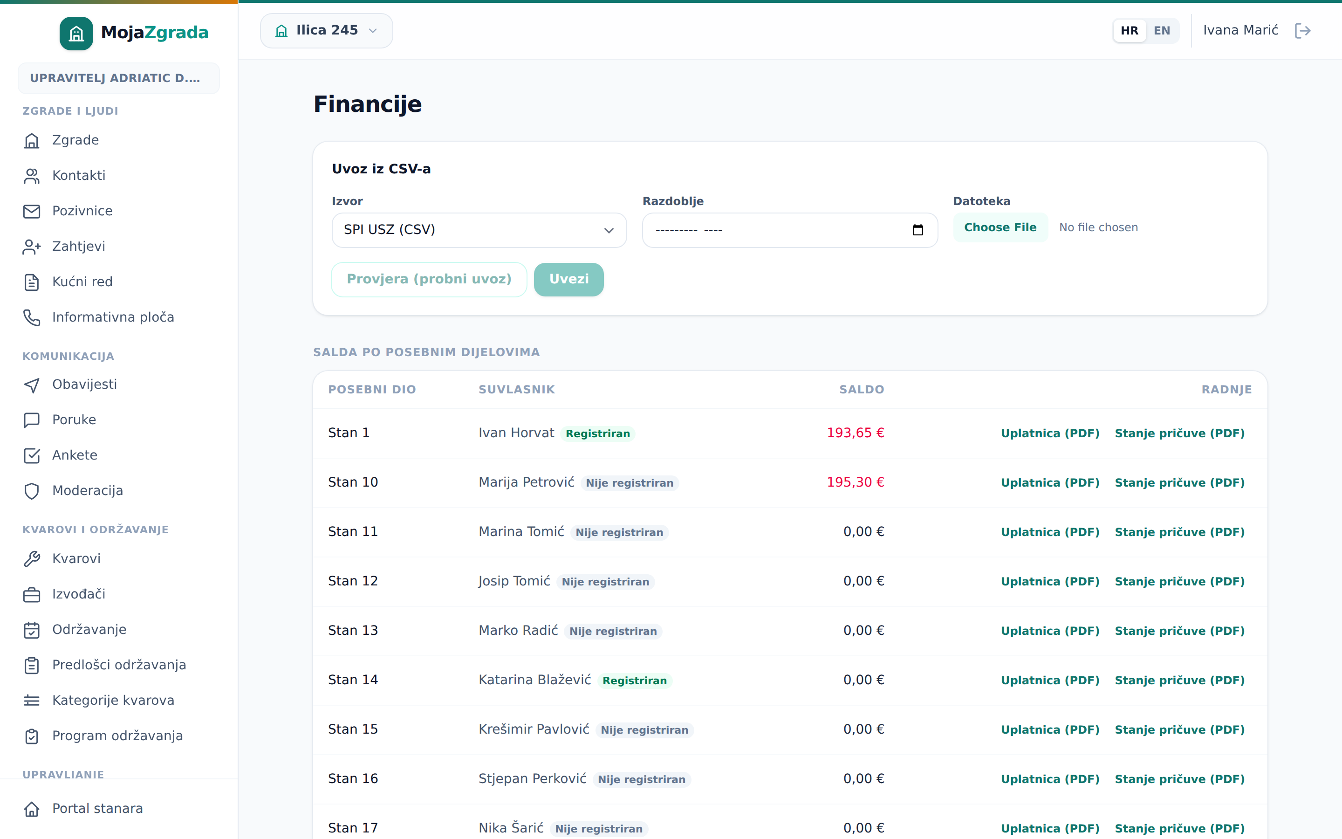Viewport: 1342px width, 839px height.
Task: Open Stanje pričuve (PDF) for Stan 16
Action: coord(1179,779)
